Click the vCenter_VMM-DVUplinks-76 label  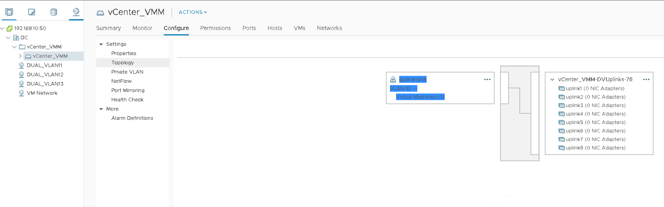[595, 80]
